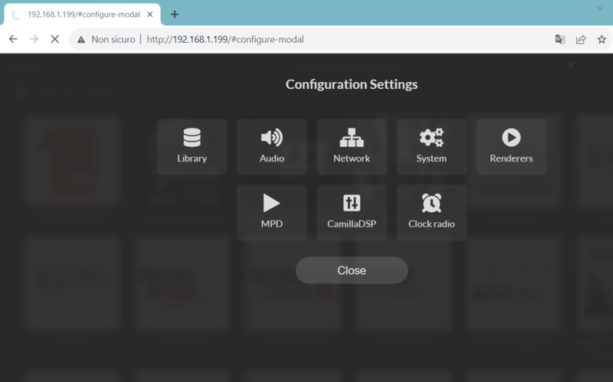Click the browser back arrow
The height and width of the screenshot is (382, 613).
[13, 39]
